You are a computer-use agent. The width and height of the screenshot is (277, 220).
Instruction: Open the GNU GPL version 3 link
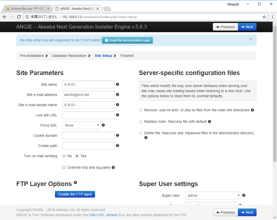(105, 215)
